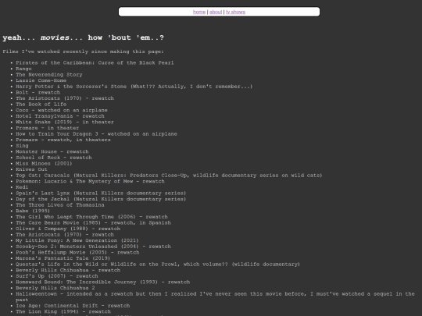Click the Ice Age: Continental Drift item
This screenshot has width=422, height=316.
73,306
